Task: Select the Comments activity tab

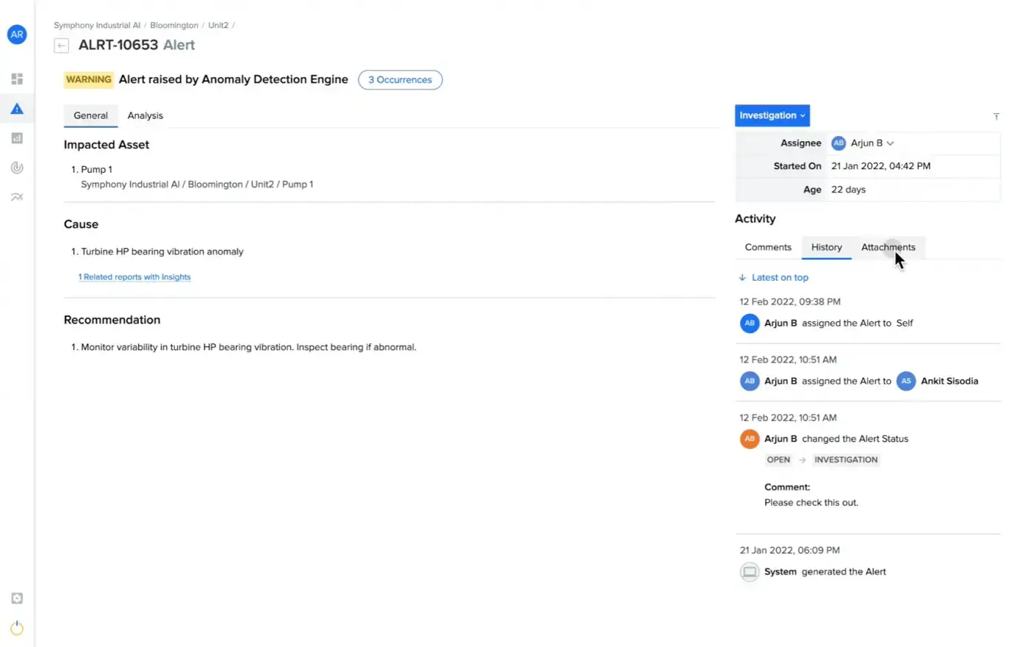Action: (x=767, y=247)
